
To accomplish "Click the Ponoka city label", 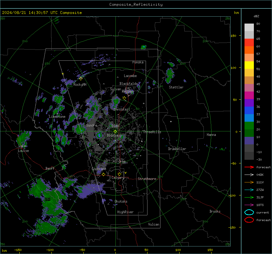I will (138, 62).
